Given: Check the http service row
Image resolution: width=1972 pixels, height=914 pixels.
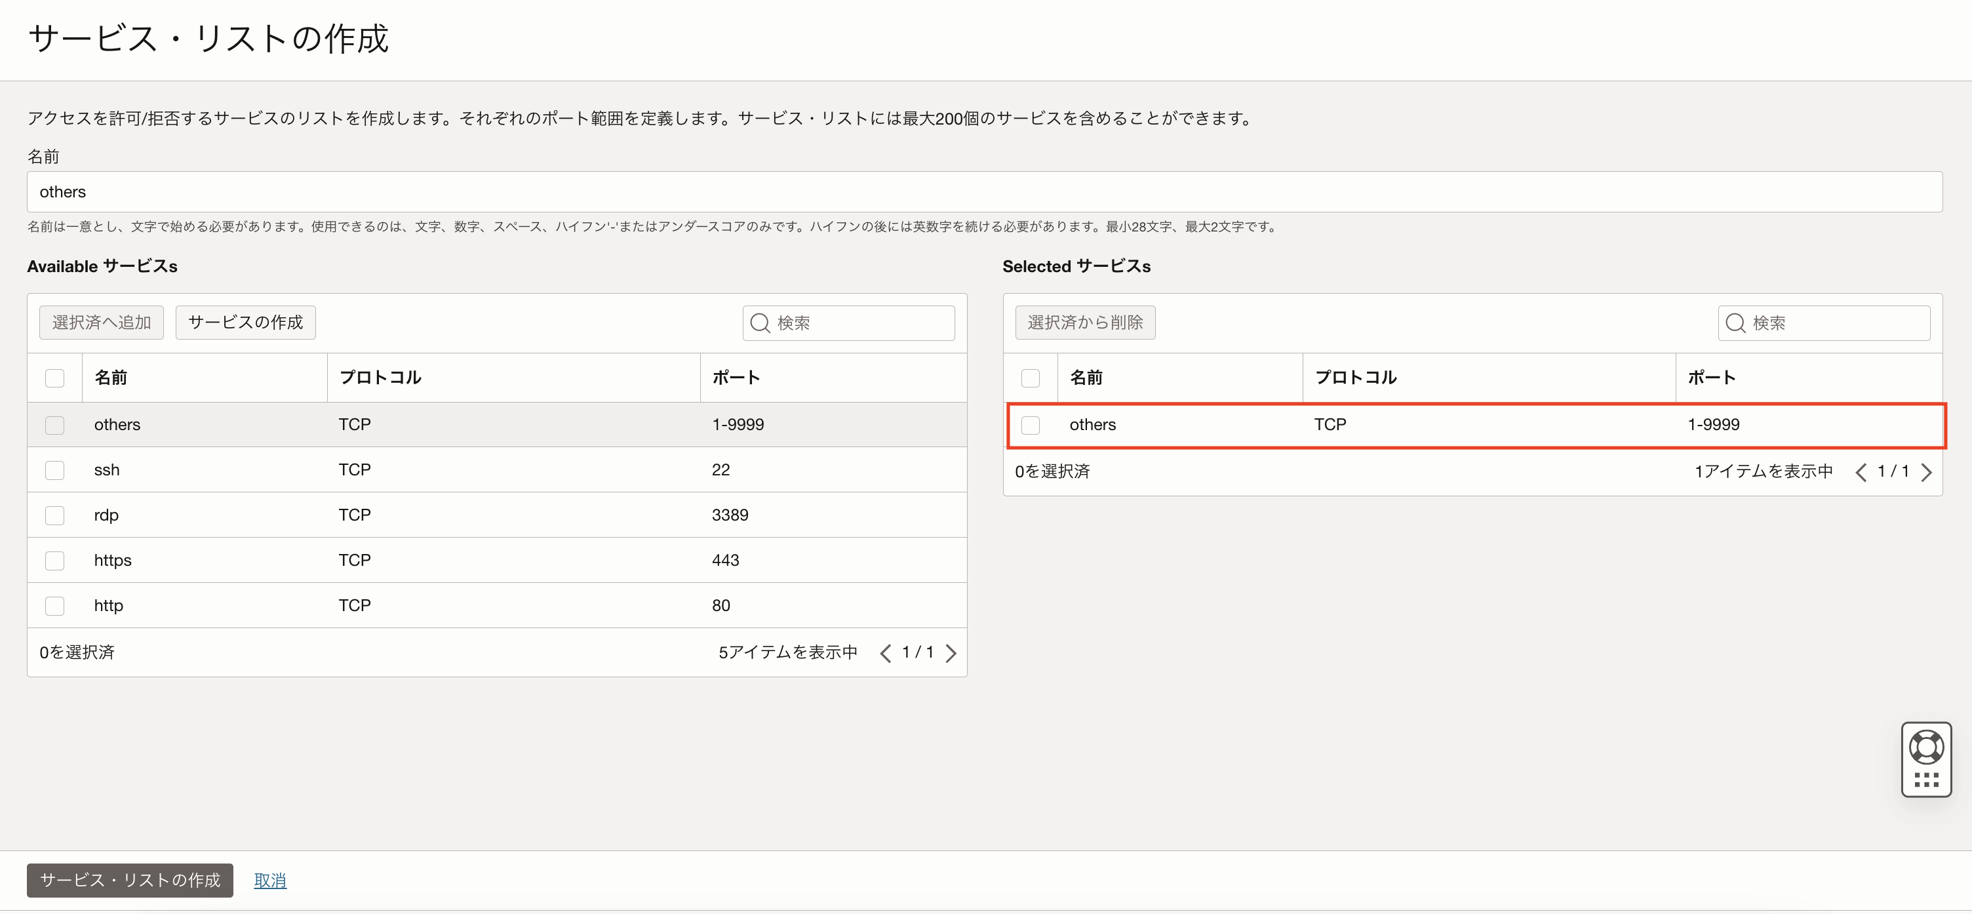Looking at the screenshot, I should [x=54, y=605].
